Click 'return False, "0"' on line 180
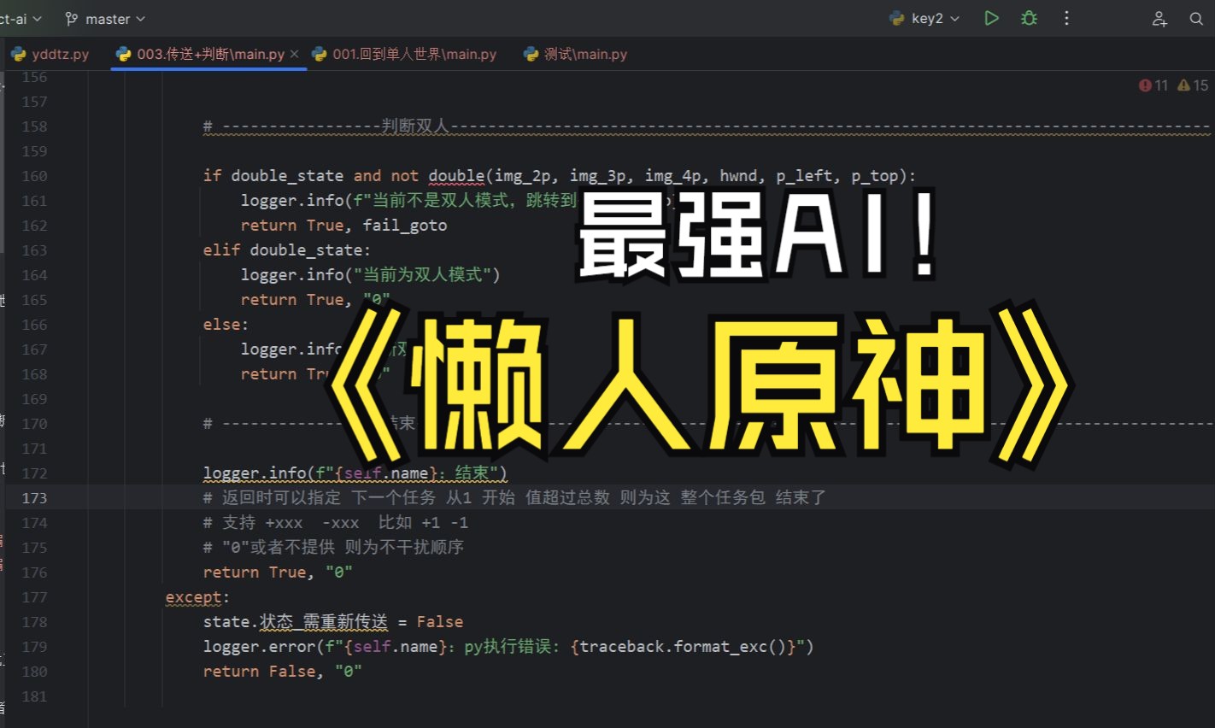 [x=282, y=672]
